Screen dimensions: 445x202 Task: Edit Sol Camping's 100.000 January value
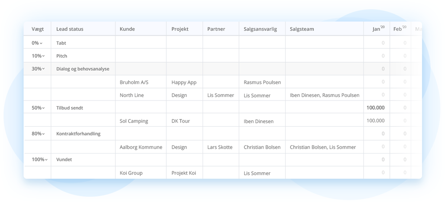pos(376,121)
